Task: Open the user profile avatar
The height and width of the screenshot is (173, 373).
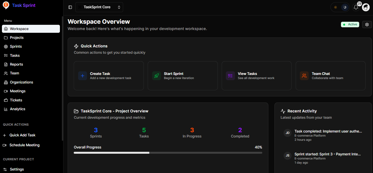Action: 366,7
